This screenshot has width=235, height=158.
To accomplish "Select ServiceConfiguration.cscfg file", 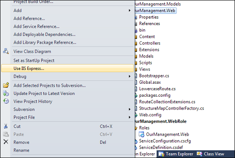I will click(x=165, y=141).
